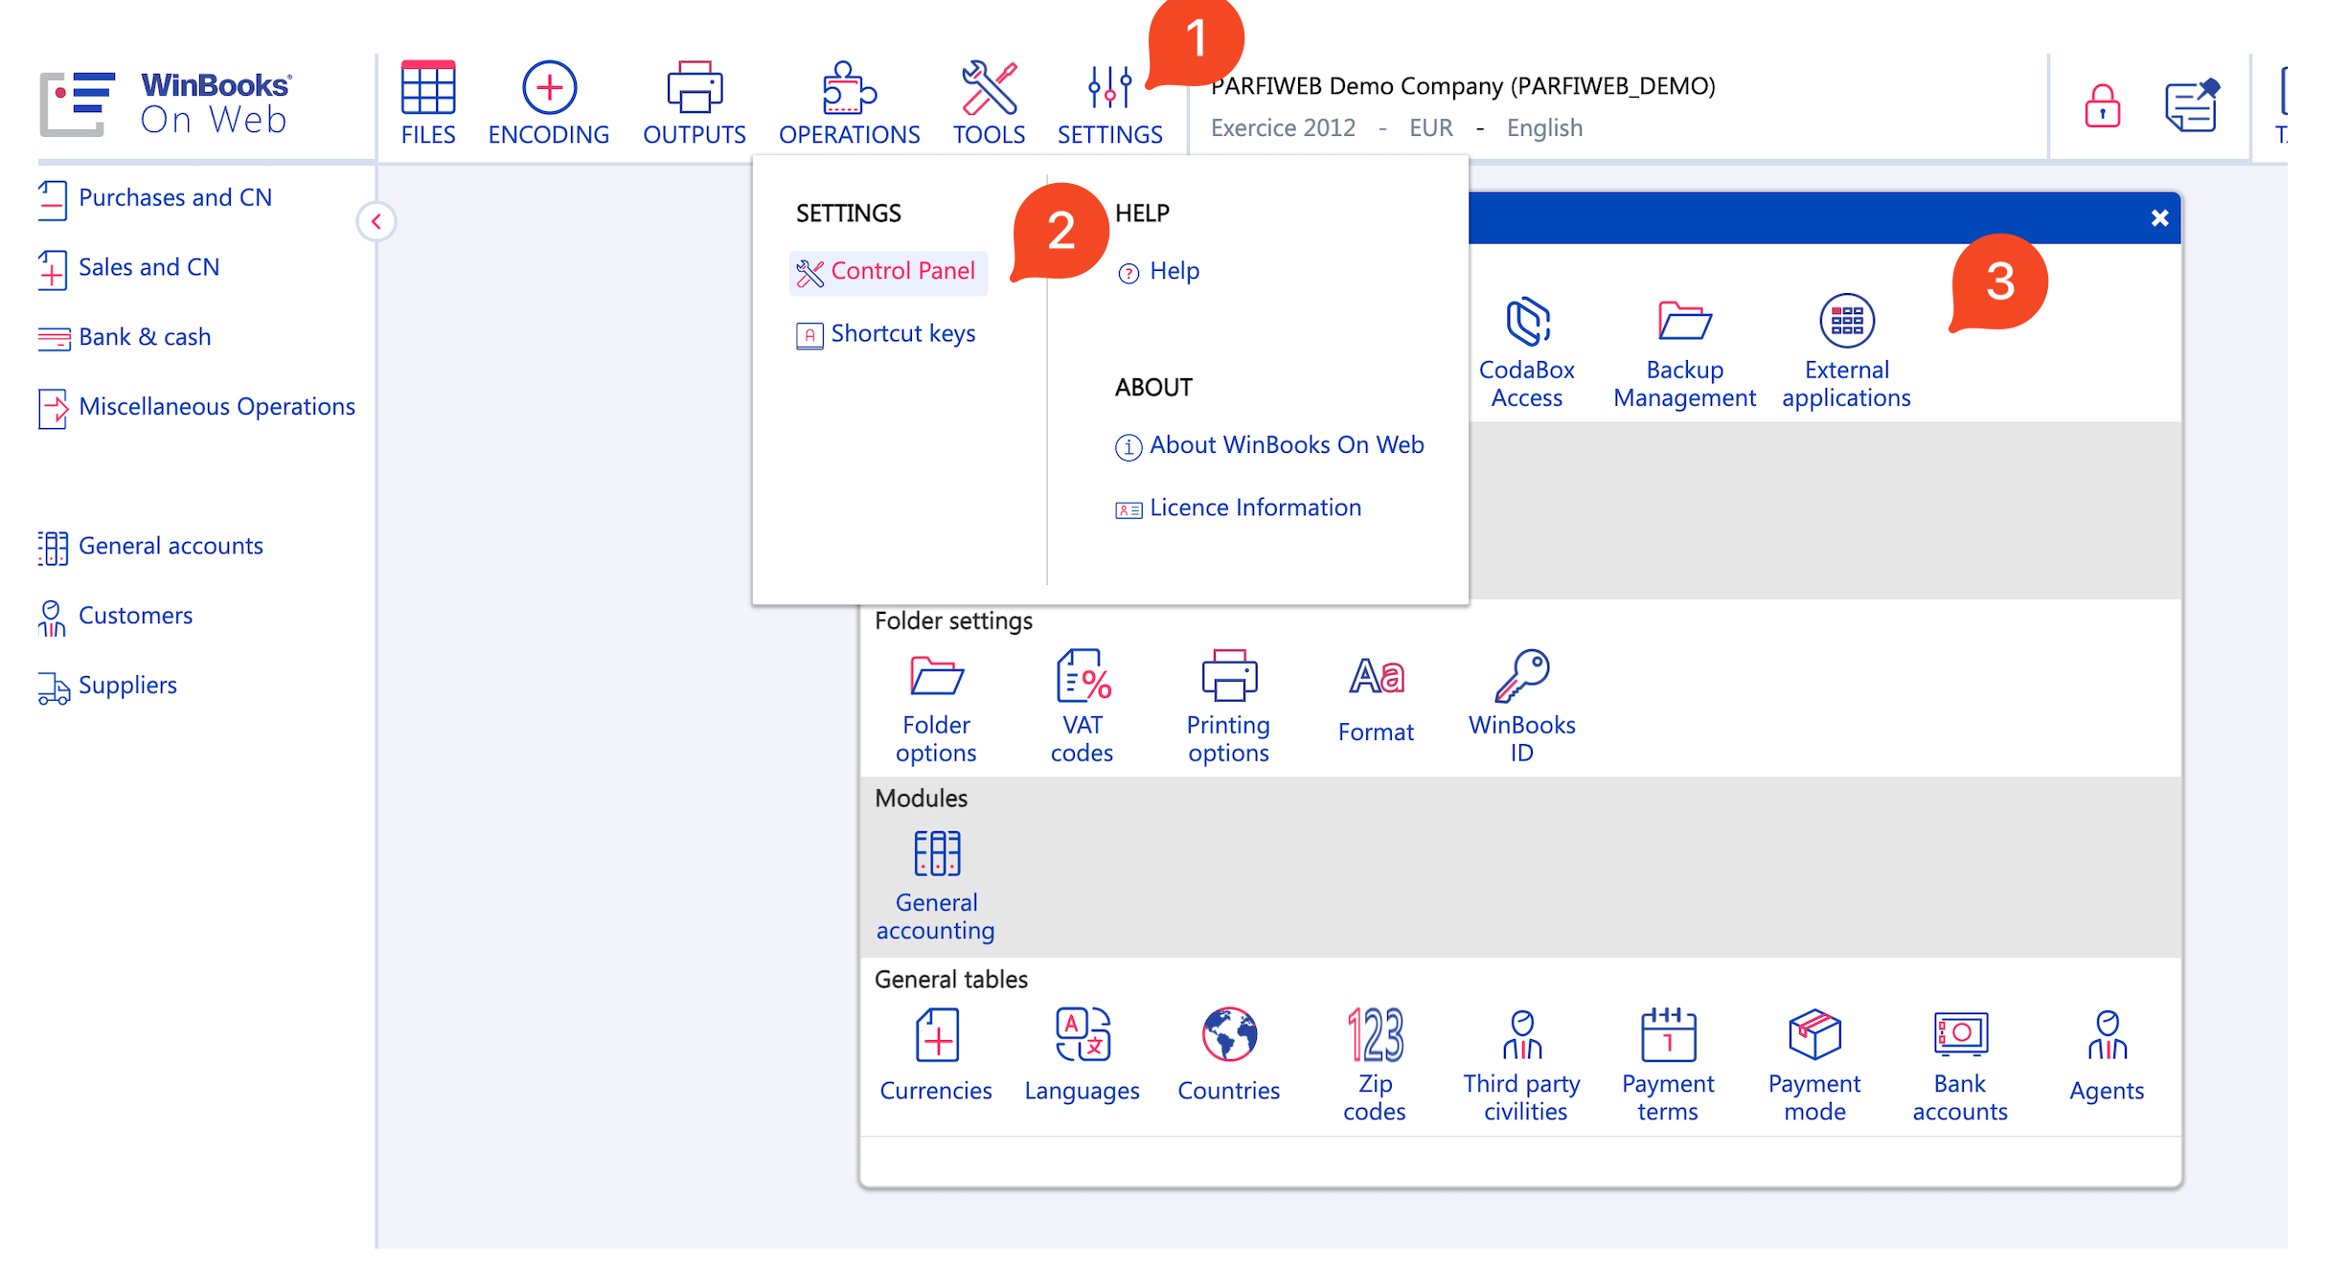Screen dimensions: 2326x1287
Task: Open Customers list
Action: (x=115, y=617)
